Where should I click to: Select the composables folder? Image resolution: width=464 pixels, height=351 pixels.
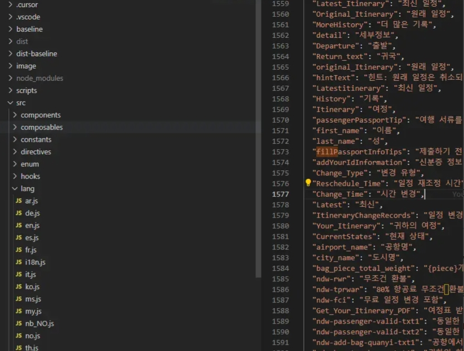coord(42,127)
